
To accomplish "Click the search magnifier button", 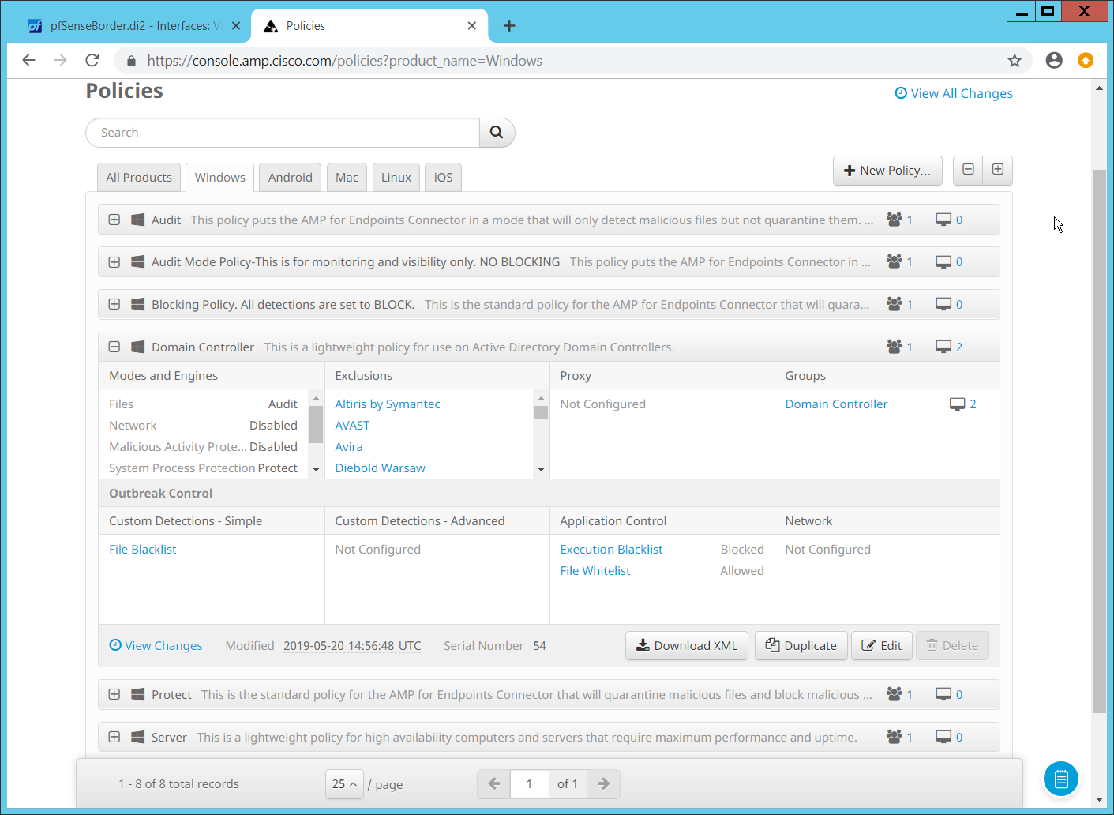I will point(497,133).
